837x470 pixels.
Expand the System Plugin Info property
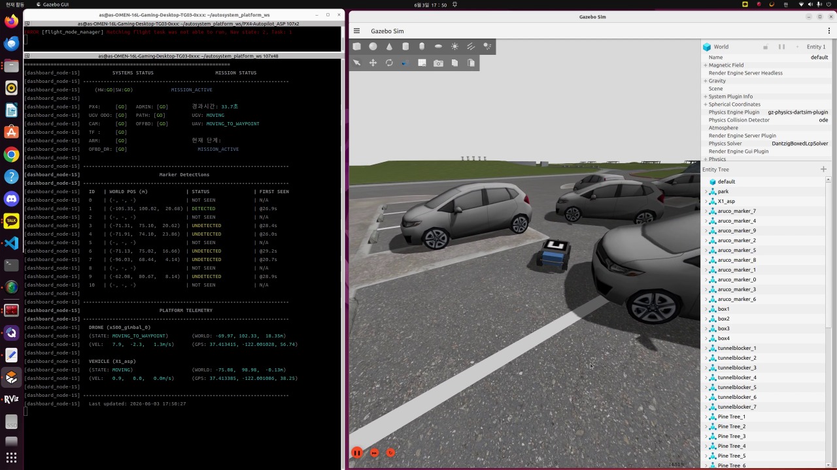pos(706,97)
